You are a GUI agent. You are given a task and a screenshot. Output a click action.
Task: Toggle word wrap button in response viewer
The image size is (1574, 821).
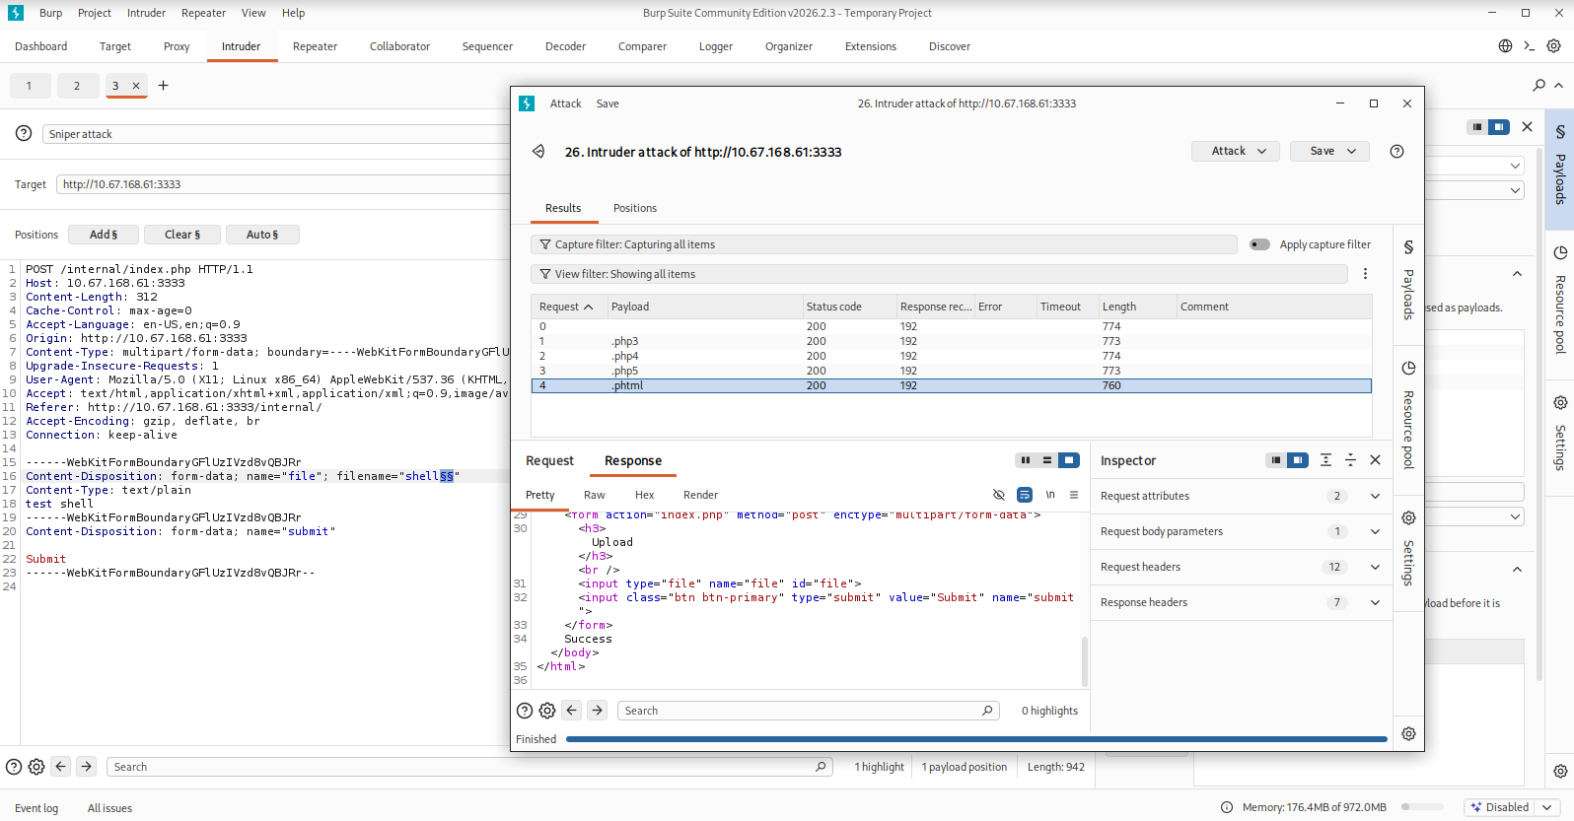[x=1025, y=495]
